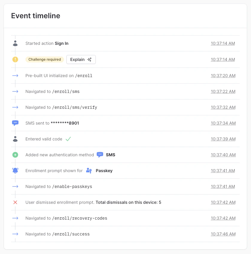Click the blue arrow icon for Pre-built UI initialized
Viewport: 251px width, 254px height.
[15, 76]
